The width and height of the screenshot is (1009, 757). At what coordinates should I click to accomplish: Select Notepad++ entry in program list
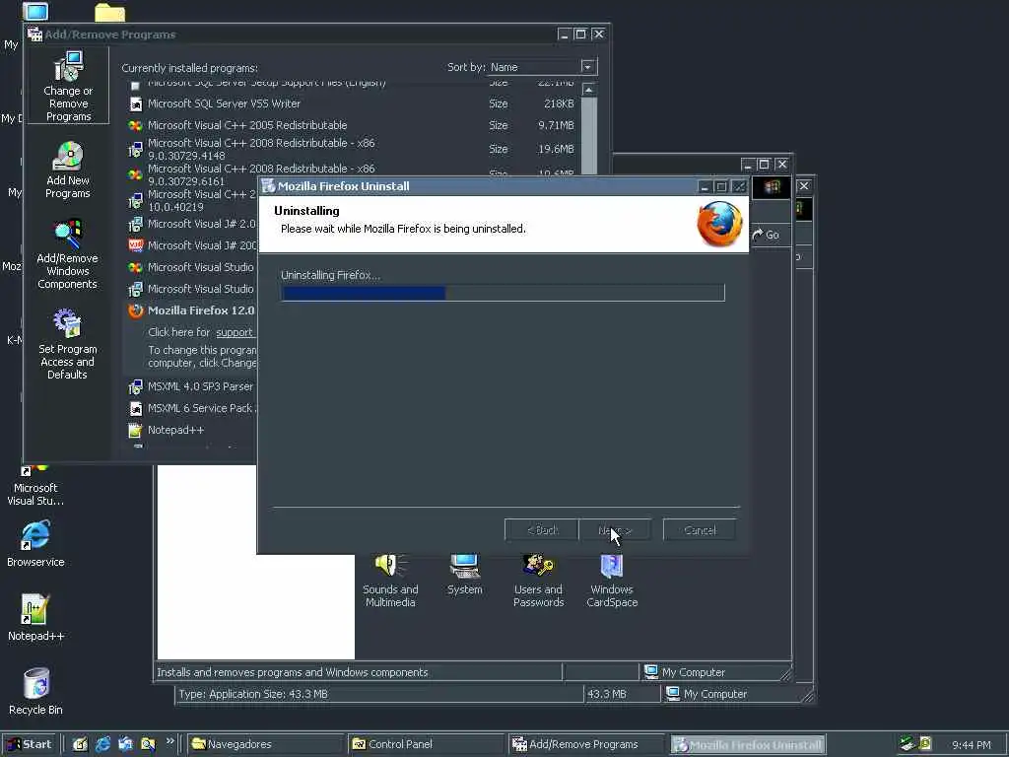click(175, 430)
